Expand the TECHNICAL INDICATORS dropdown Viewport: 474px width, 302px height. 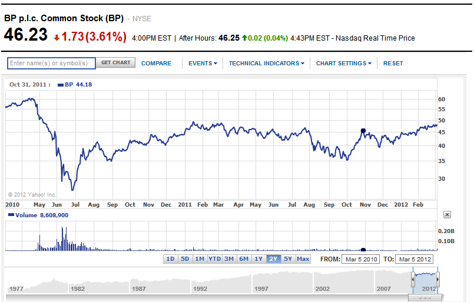click(x=266, y=64)
